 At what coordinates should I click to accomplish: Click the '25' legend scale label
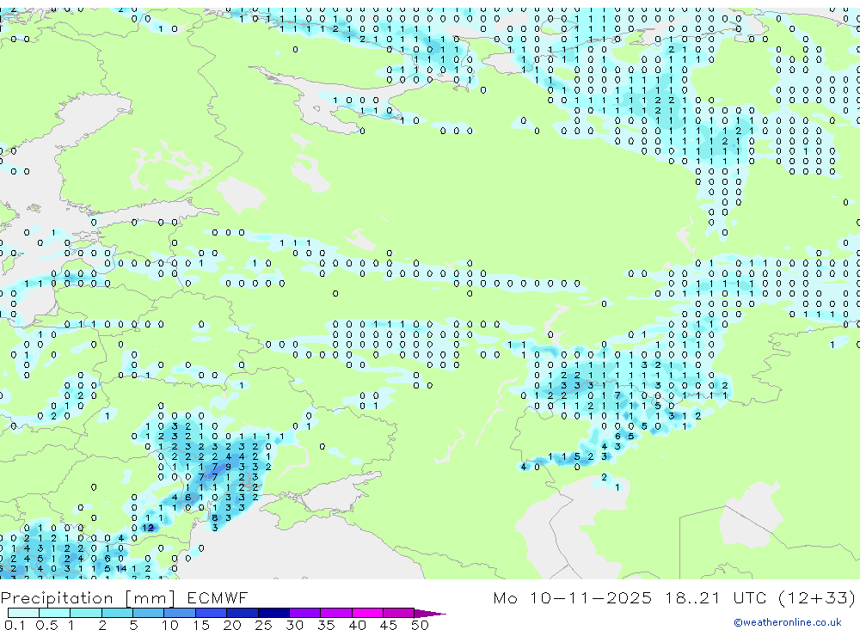(263, 625)
